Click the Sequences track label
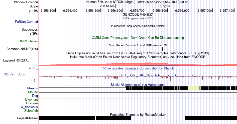 (30, 29)
